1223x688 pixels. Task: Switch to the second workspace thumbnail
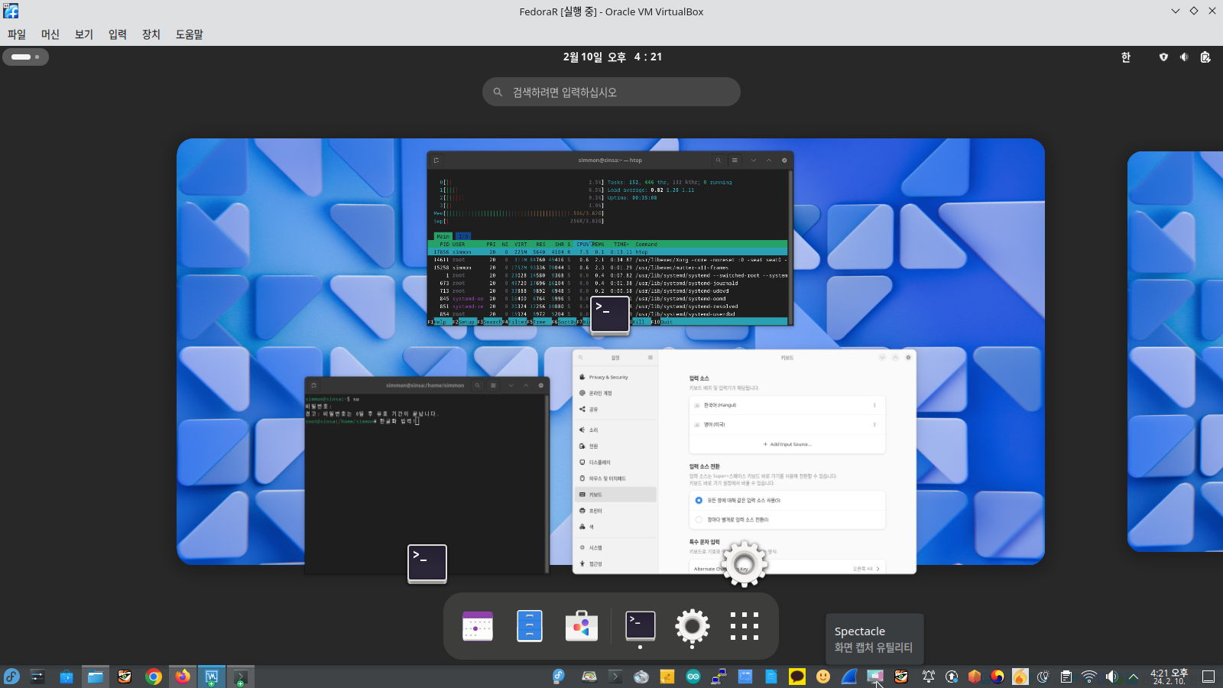pyautogui.click(x=1175, y=352)
